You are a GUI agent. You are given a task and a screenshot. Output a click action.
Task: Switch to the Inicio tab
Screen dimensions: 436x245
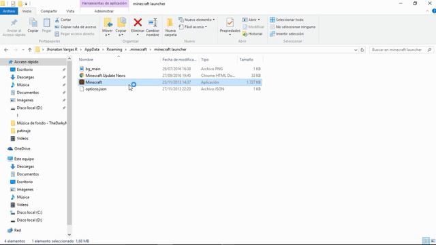pyautogui.click(x=27, y=11)
